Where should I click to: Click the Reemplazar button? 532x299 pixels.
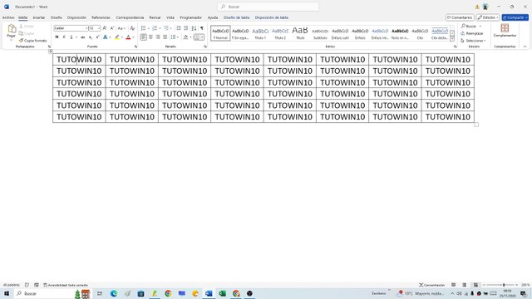point(472,33)
